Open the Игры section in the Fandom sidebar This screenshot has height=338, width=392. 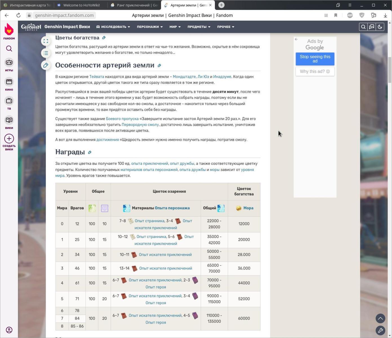pos(9,65)
